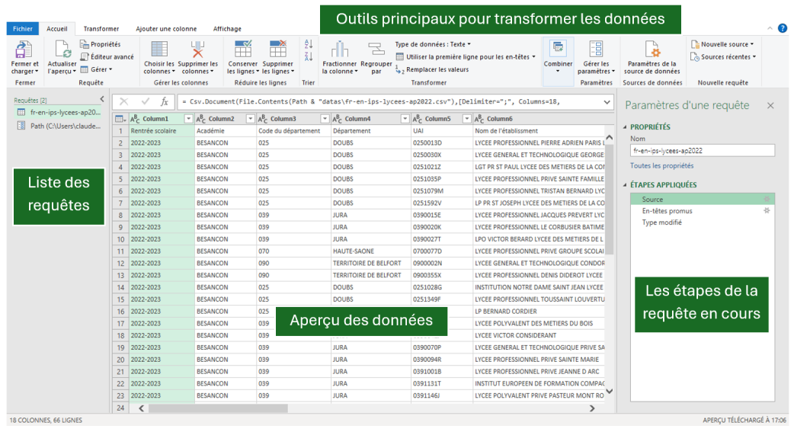Image resolution: width=794 pixels, height=432 pixels.
Task: Collapse the Requêtes pane with the arrow
Action: 102,99
